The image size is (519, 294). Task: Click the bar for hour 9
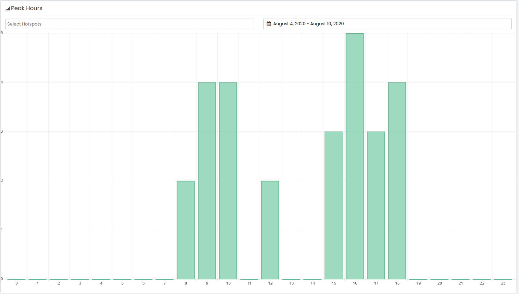tap(207, 181)
